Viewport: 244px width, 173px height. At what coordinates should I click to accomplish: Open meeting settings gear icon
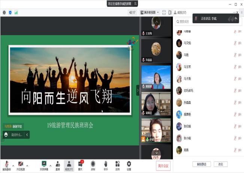129,164
